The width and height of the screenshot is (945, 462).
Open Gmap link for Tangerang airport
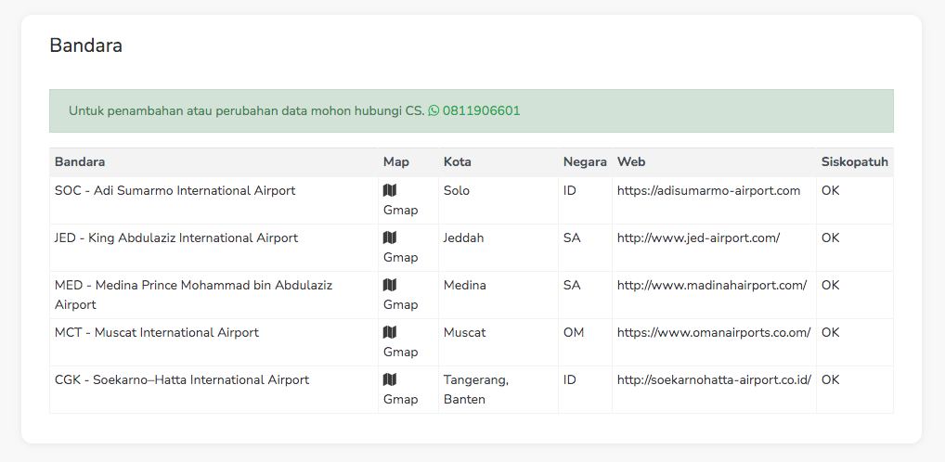(400, 399)
